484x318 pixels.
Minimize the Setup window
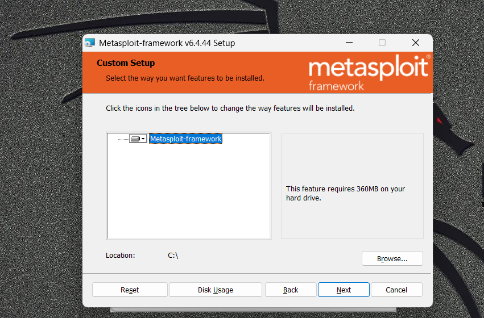[349, 43]
